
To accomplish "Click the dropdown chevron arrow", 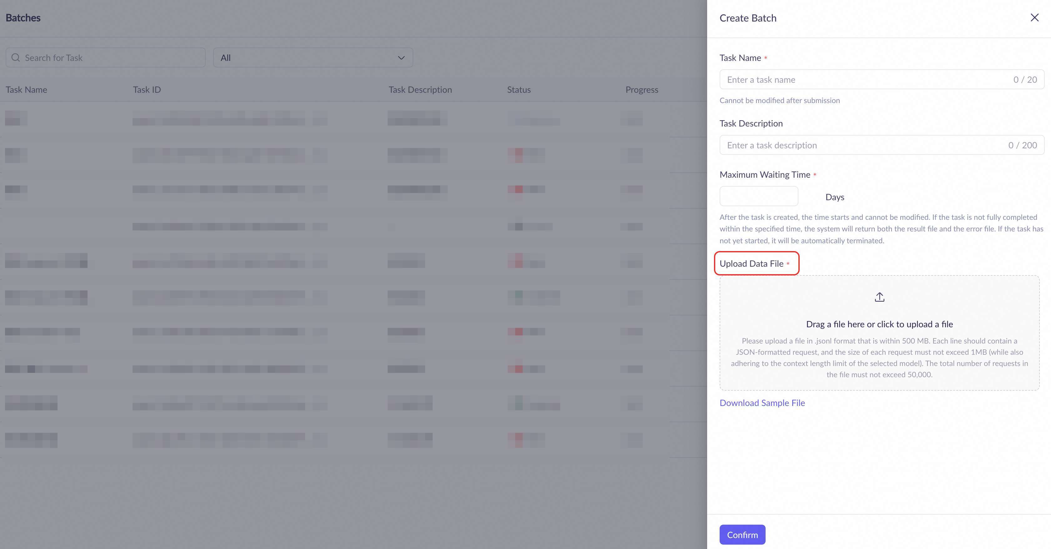I will point(401,57).
